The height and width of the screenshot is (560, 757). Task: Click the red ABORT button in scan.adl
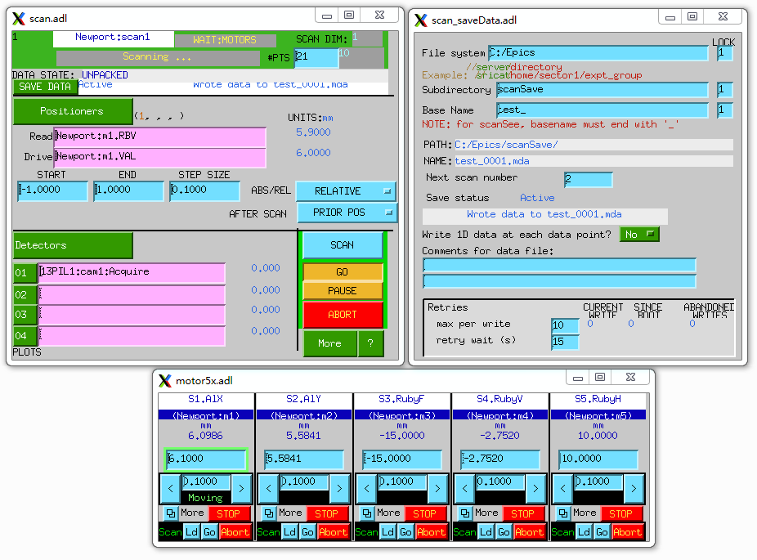343,314
